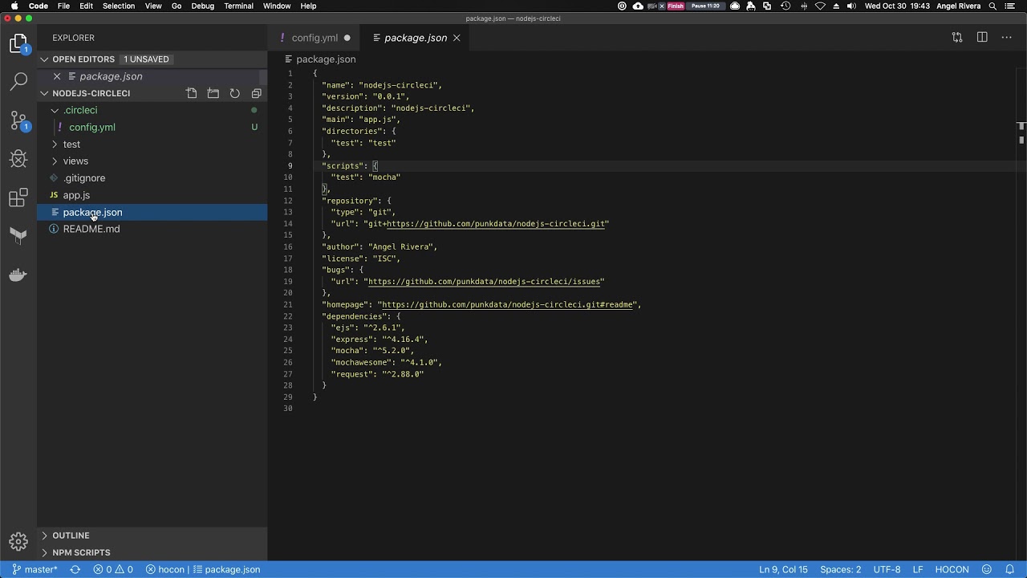Switch to the config.yml tab
Viewport: 1027px width, 578px height.
click(315, 38)
